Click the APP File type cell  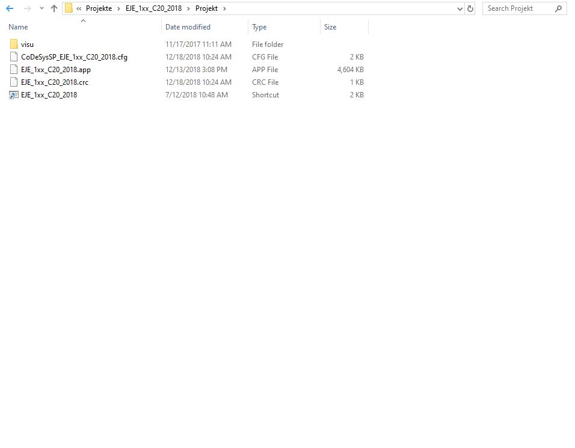click(265, 70)
